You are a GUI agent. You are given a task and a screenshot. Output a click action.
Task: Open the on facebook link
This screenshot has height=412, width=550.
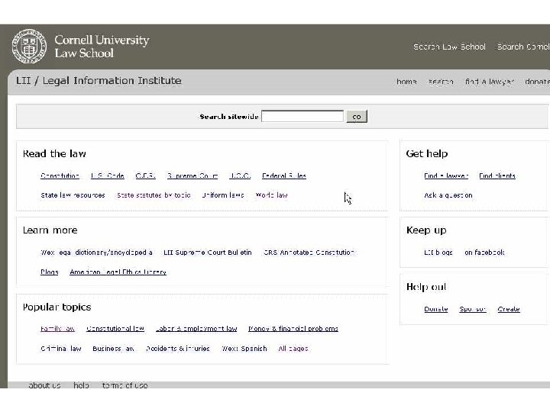(484, 253)
